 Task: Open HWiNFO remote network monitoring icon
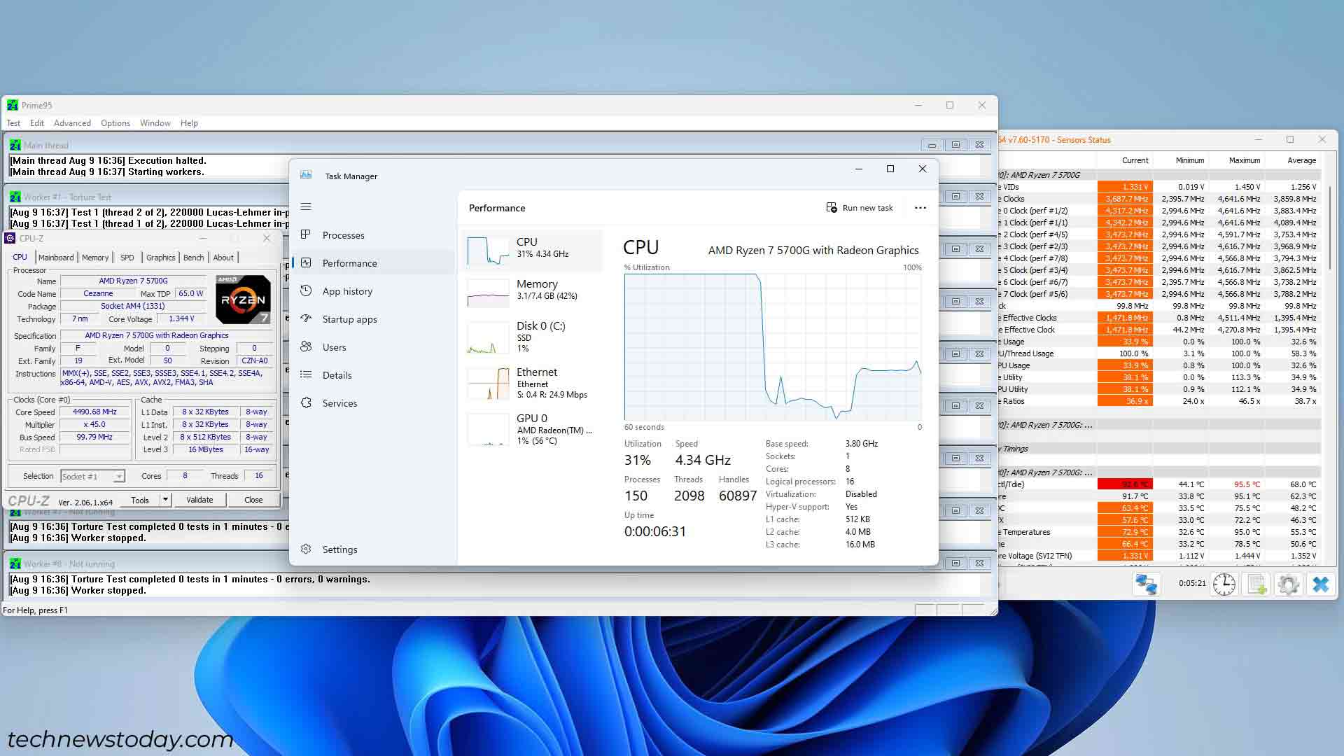pyautogui.click(x=1146, y=584)
